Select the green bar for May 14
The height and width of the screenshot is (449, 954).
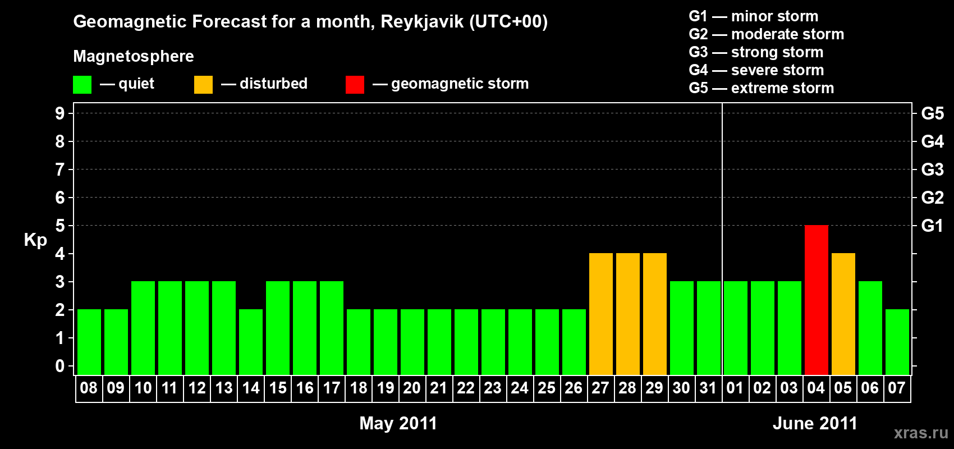[251, 342]
